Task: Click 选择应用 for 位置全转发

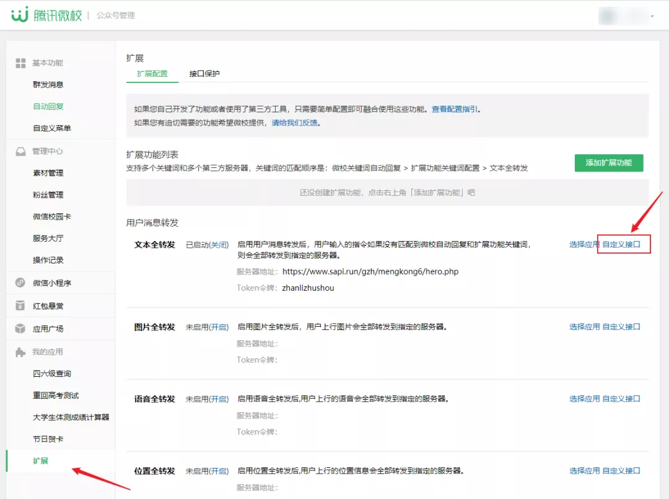Action: click(x=585, y=471)
